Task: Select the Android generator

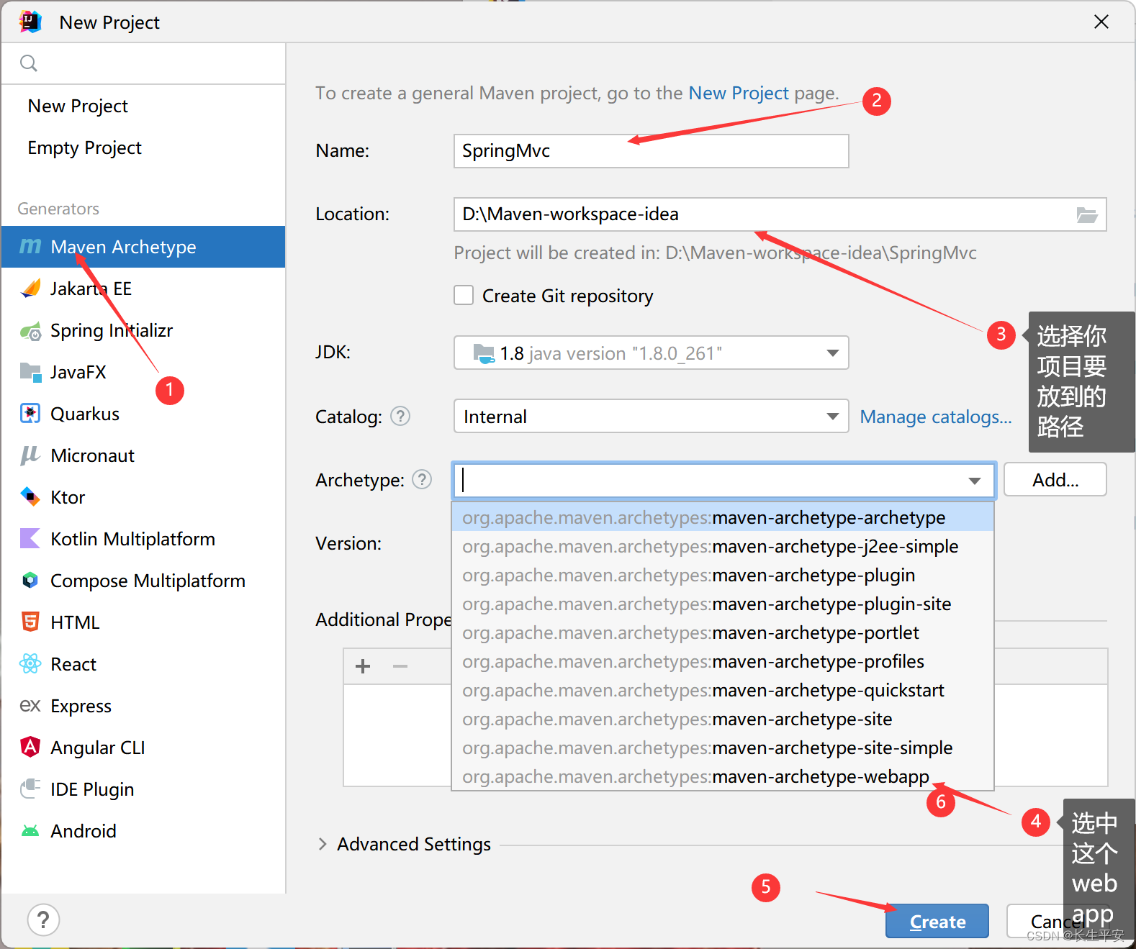Action: pyautogui.click(x=143, y=831)
